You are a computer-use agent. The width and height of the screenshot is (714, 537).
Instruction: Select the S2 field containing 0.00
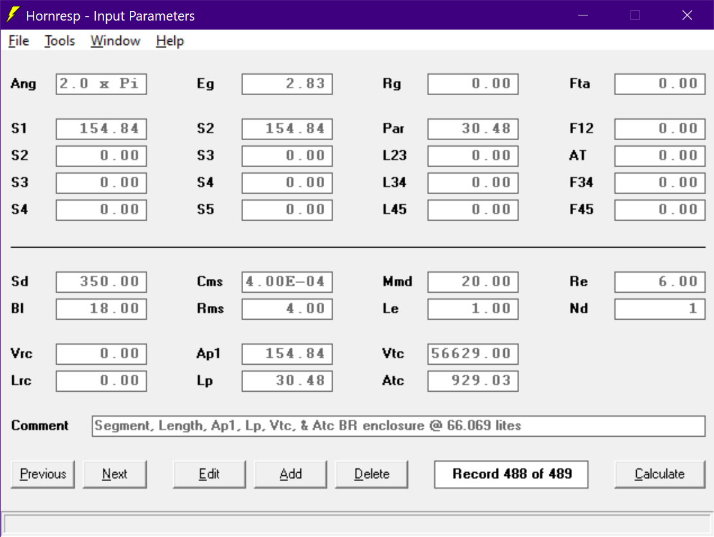coord(101,156)
